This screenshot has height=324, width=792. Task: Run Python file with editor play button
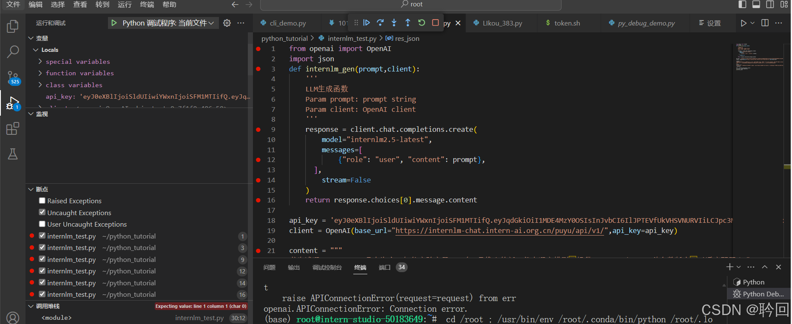tap(744, 23)
